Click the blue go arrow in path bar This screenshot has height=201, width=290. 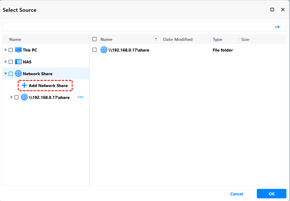(x=277, y=27)
